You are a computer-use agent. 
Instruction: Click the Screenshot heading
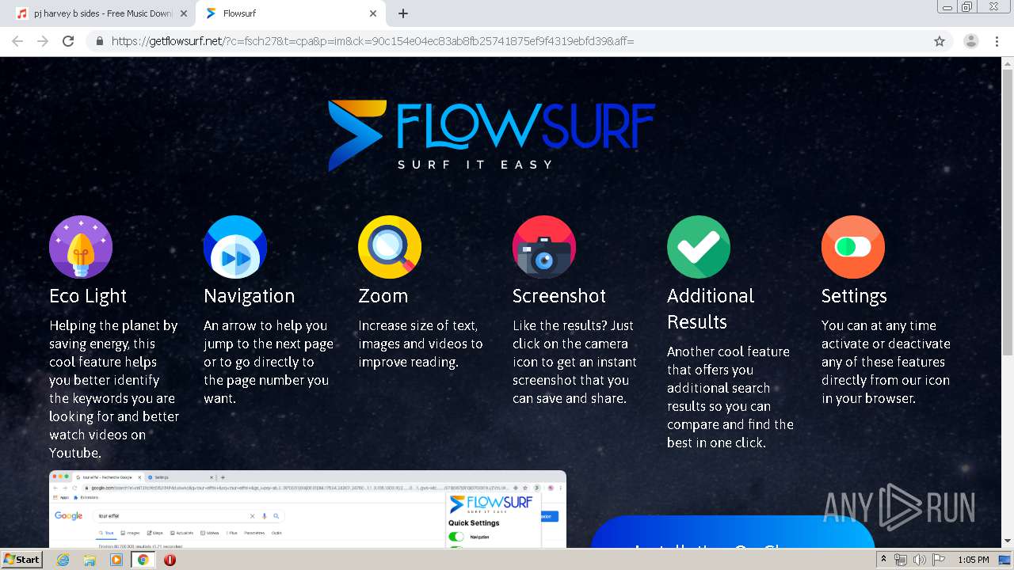559,296
